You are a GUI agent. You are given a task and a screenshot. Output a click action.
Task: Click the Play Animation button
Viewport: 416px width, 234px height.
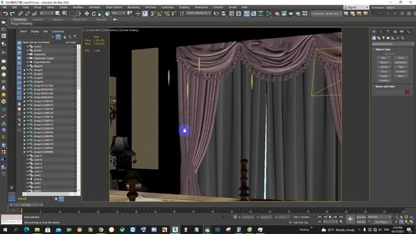(330, 217)
